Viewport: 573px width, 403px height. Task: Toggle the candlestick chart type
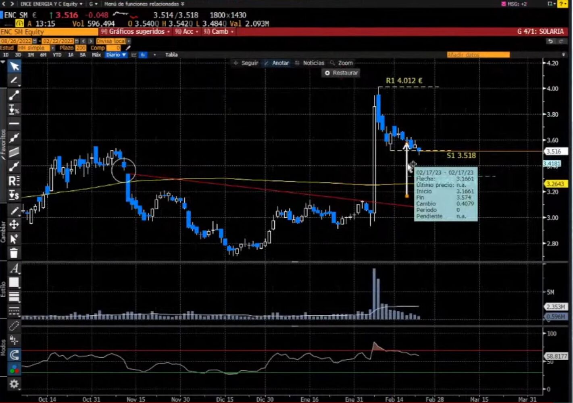[x=143, y=55]
